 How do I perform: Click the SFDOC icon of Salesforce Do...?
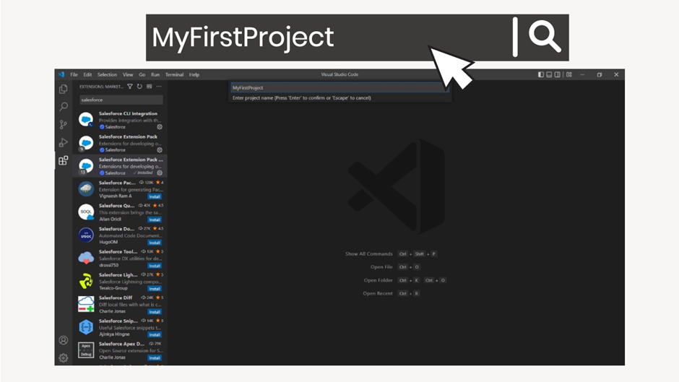86,235
